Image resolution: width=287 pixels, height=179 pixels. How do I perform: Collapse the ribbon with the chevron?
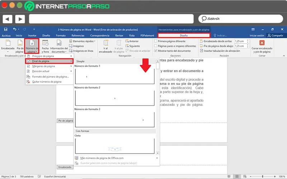284,56
